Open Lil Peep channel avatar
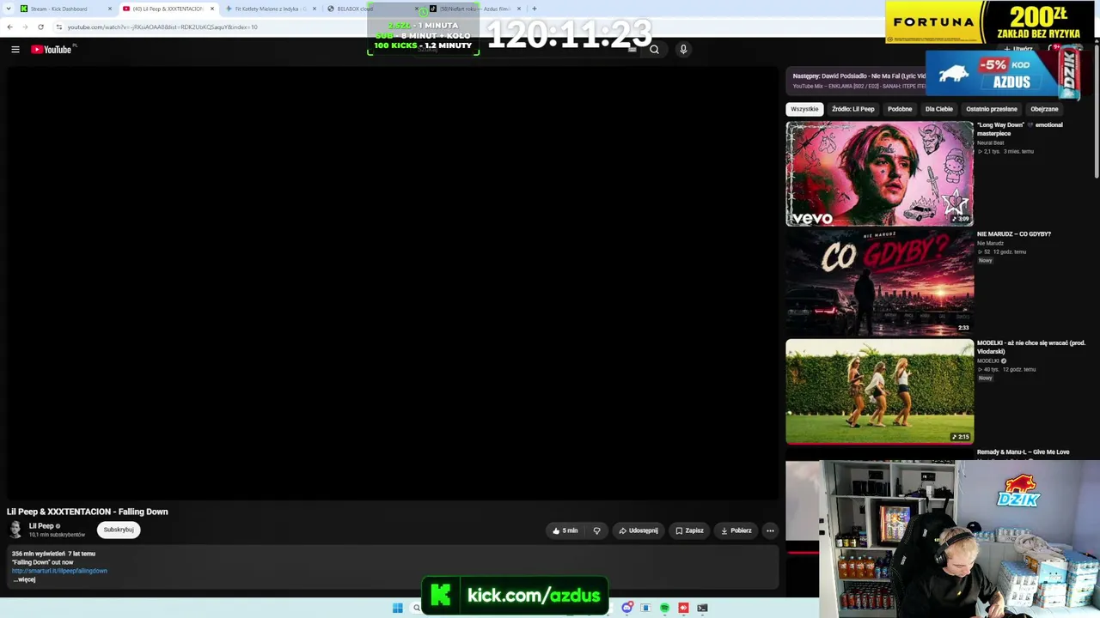The height and width of the screenshot is (618, 1100). (x=15, y=530)
